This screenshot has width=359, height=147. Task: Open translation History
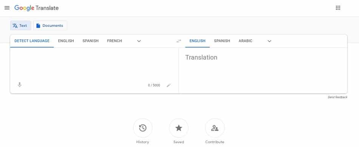pyautogui.click(x=142, y=128)
